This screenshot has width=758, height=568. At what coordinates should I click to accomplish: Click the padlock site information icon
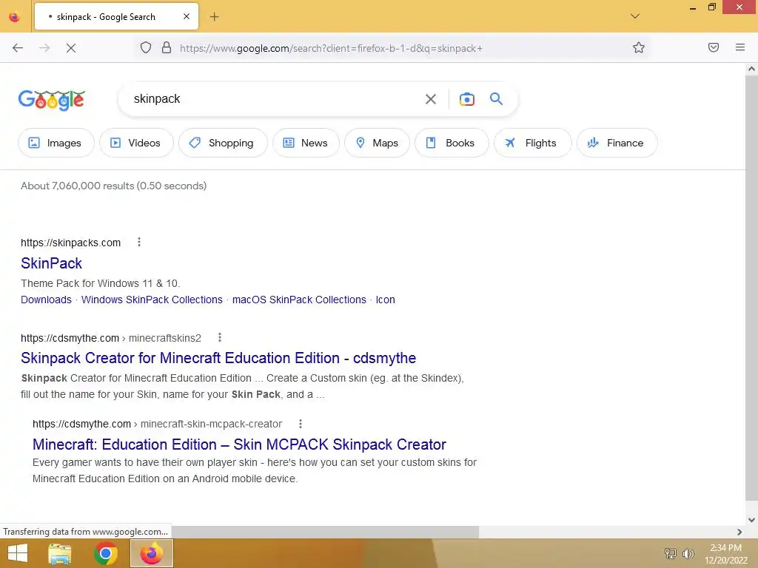click(167, 47)
